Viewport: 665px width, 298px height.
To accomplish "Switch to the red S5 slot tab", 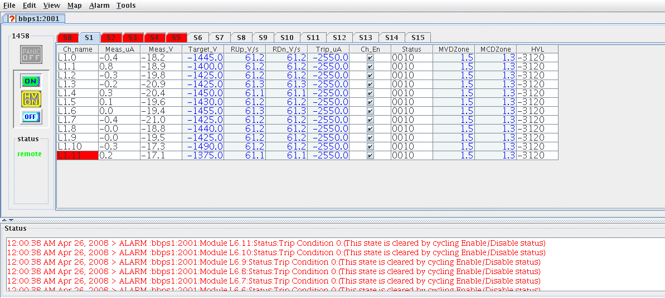I will pyautogui.click(x=176, y=38).
